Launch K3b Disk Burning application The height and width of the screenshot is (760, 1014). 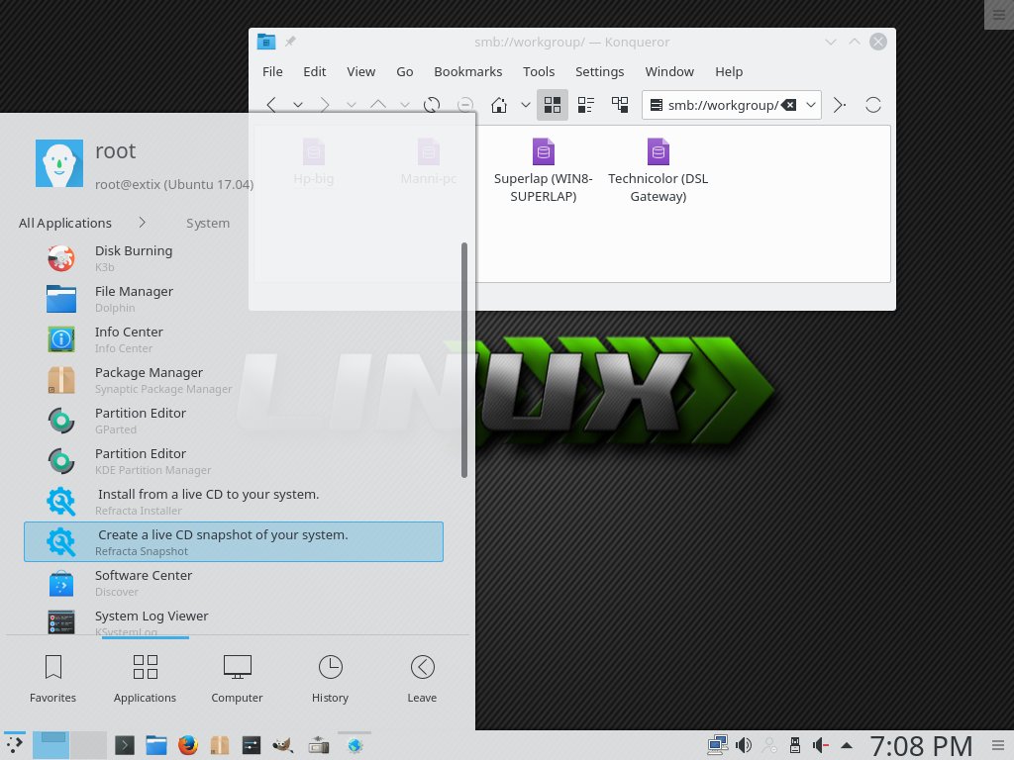pos(134,258)
